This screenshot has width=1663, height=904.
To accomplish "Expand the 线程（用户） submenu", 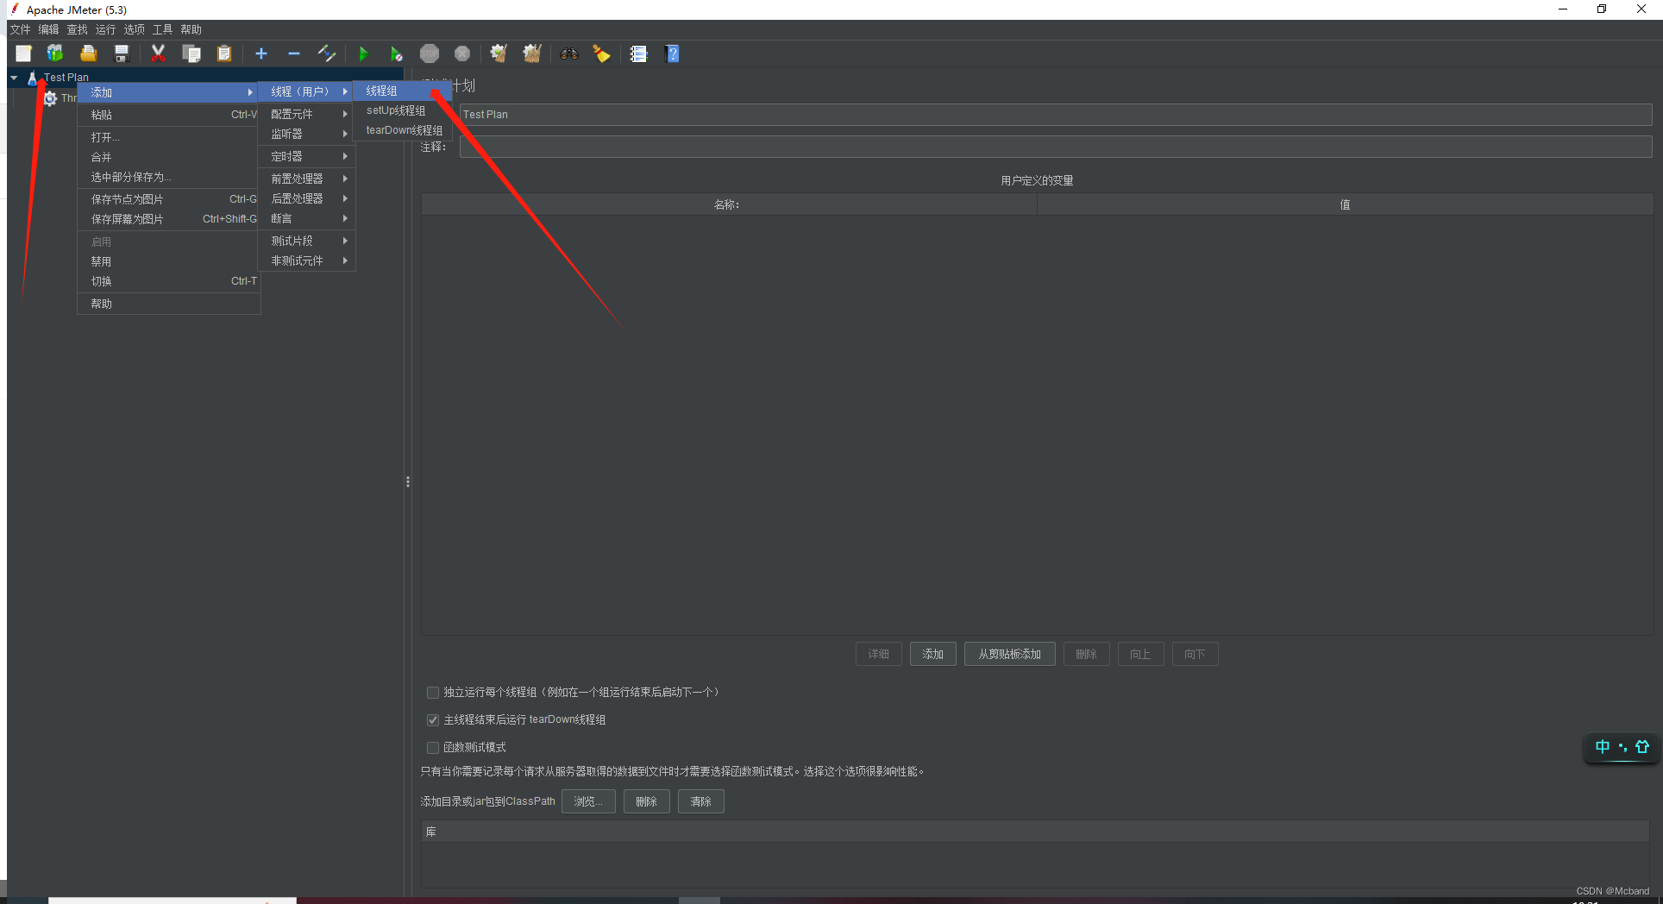I will [x=307, y=91].
